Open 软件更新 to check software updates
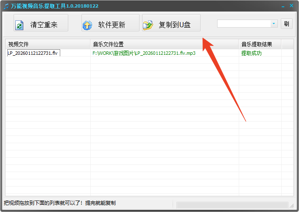Screen dimensions: 299x212 110,23
